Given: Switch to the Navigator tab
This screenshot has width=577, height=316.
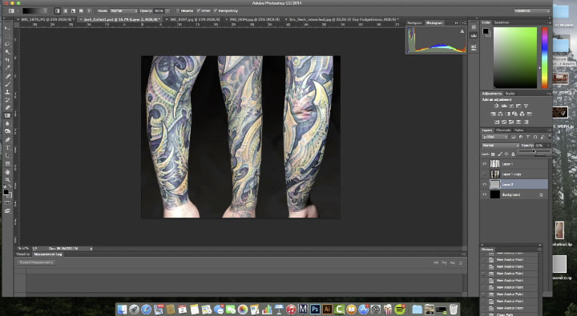Looking at the screenshot, I should click(414, 22).
